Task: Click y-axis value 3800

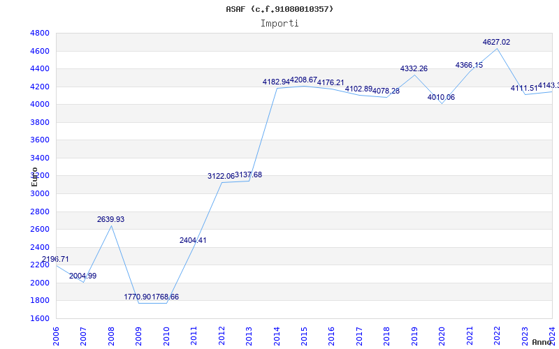Action: coord(40,123)
